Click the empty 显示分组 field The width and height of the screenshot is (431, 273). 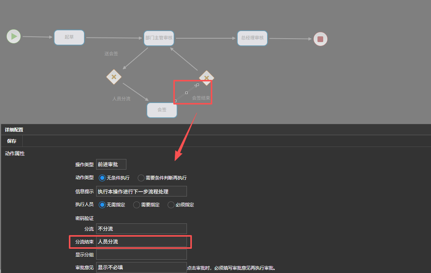pos(142,254)
